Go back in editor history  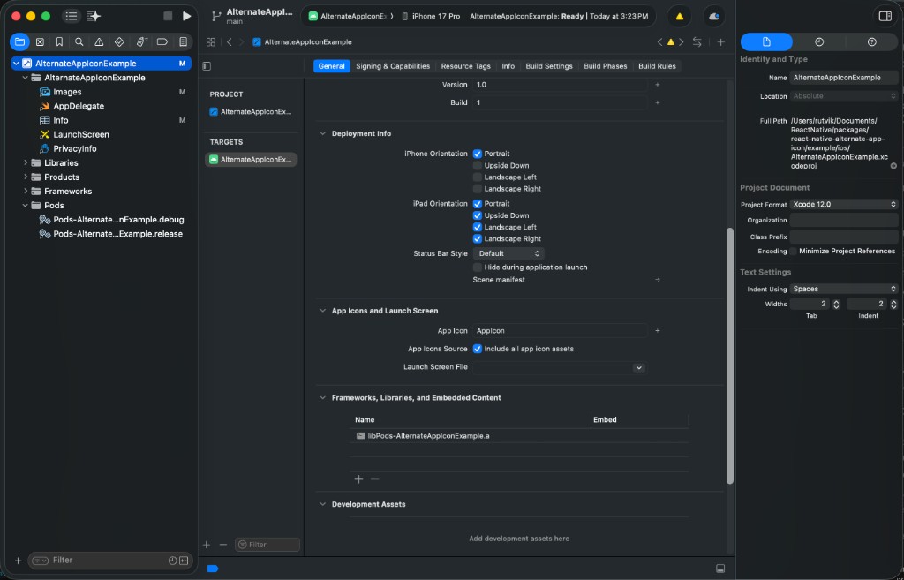pyautogui.click(x=229, y=42)
